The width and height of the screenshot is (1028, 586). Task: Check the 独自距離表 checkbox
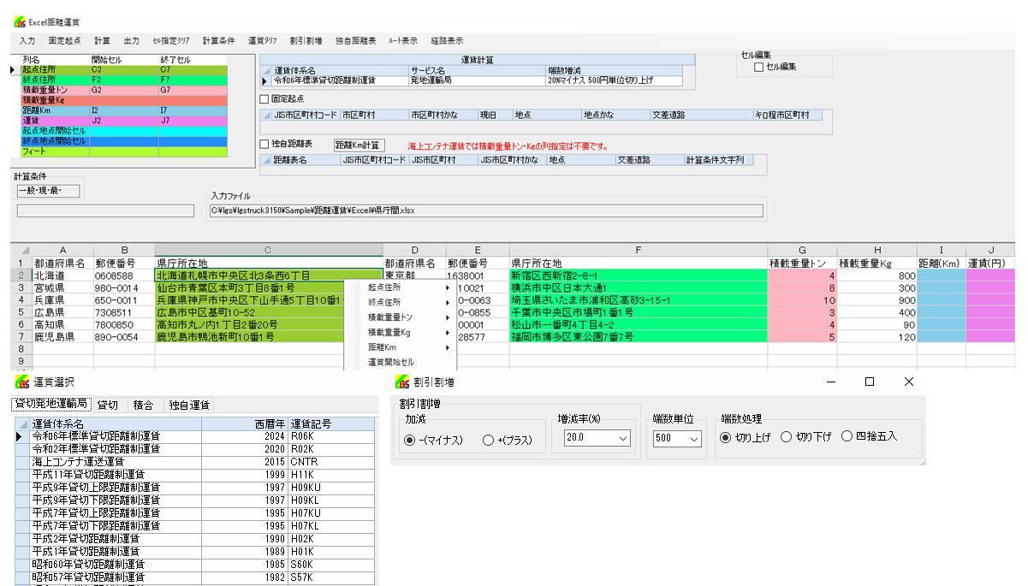click(264, 144)
